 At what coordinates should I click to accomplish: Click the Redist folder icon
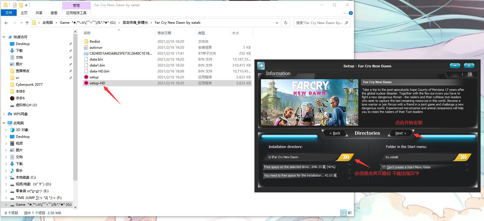[x=86, y=41]
